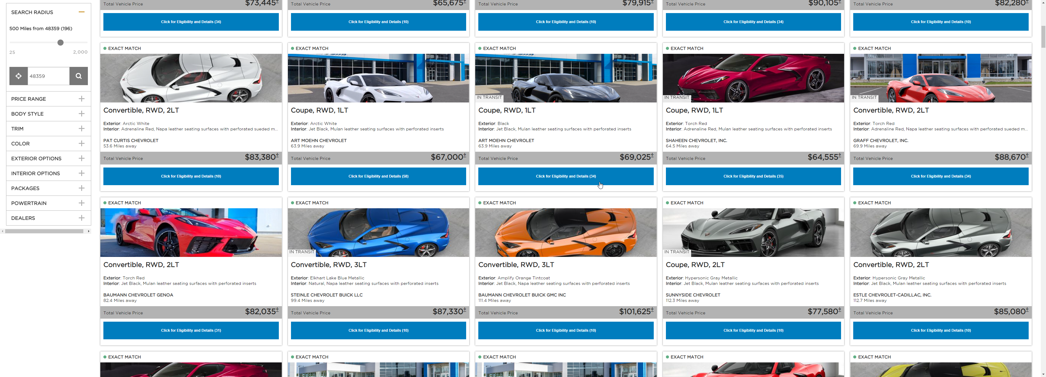Click 'SUNNYSIDE CHEVROLET' dealer name
1046x377 pixels.
(693, 295)
